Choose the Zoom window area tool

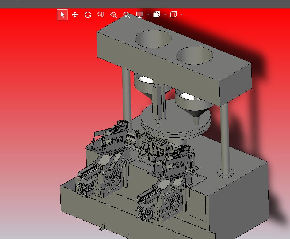coord(113,14)
